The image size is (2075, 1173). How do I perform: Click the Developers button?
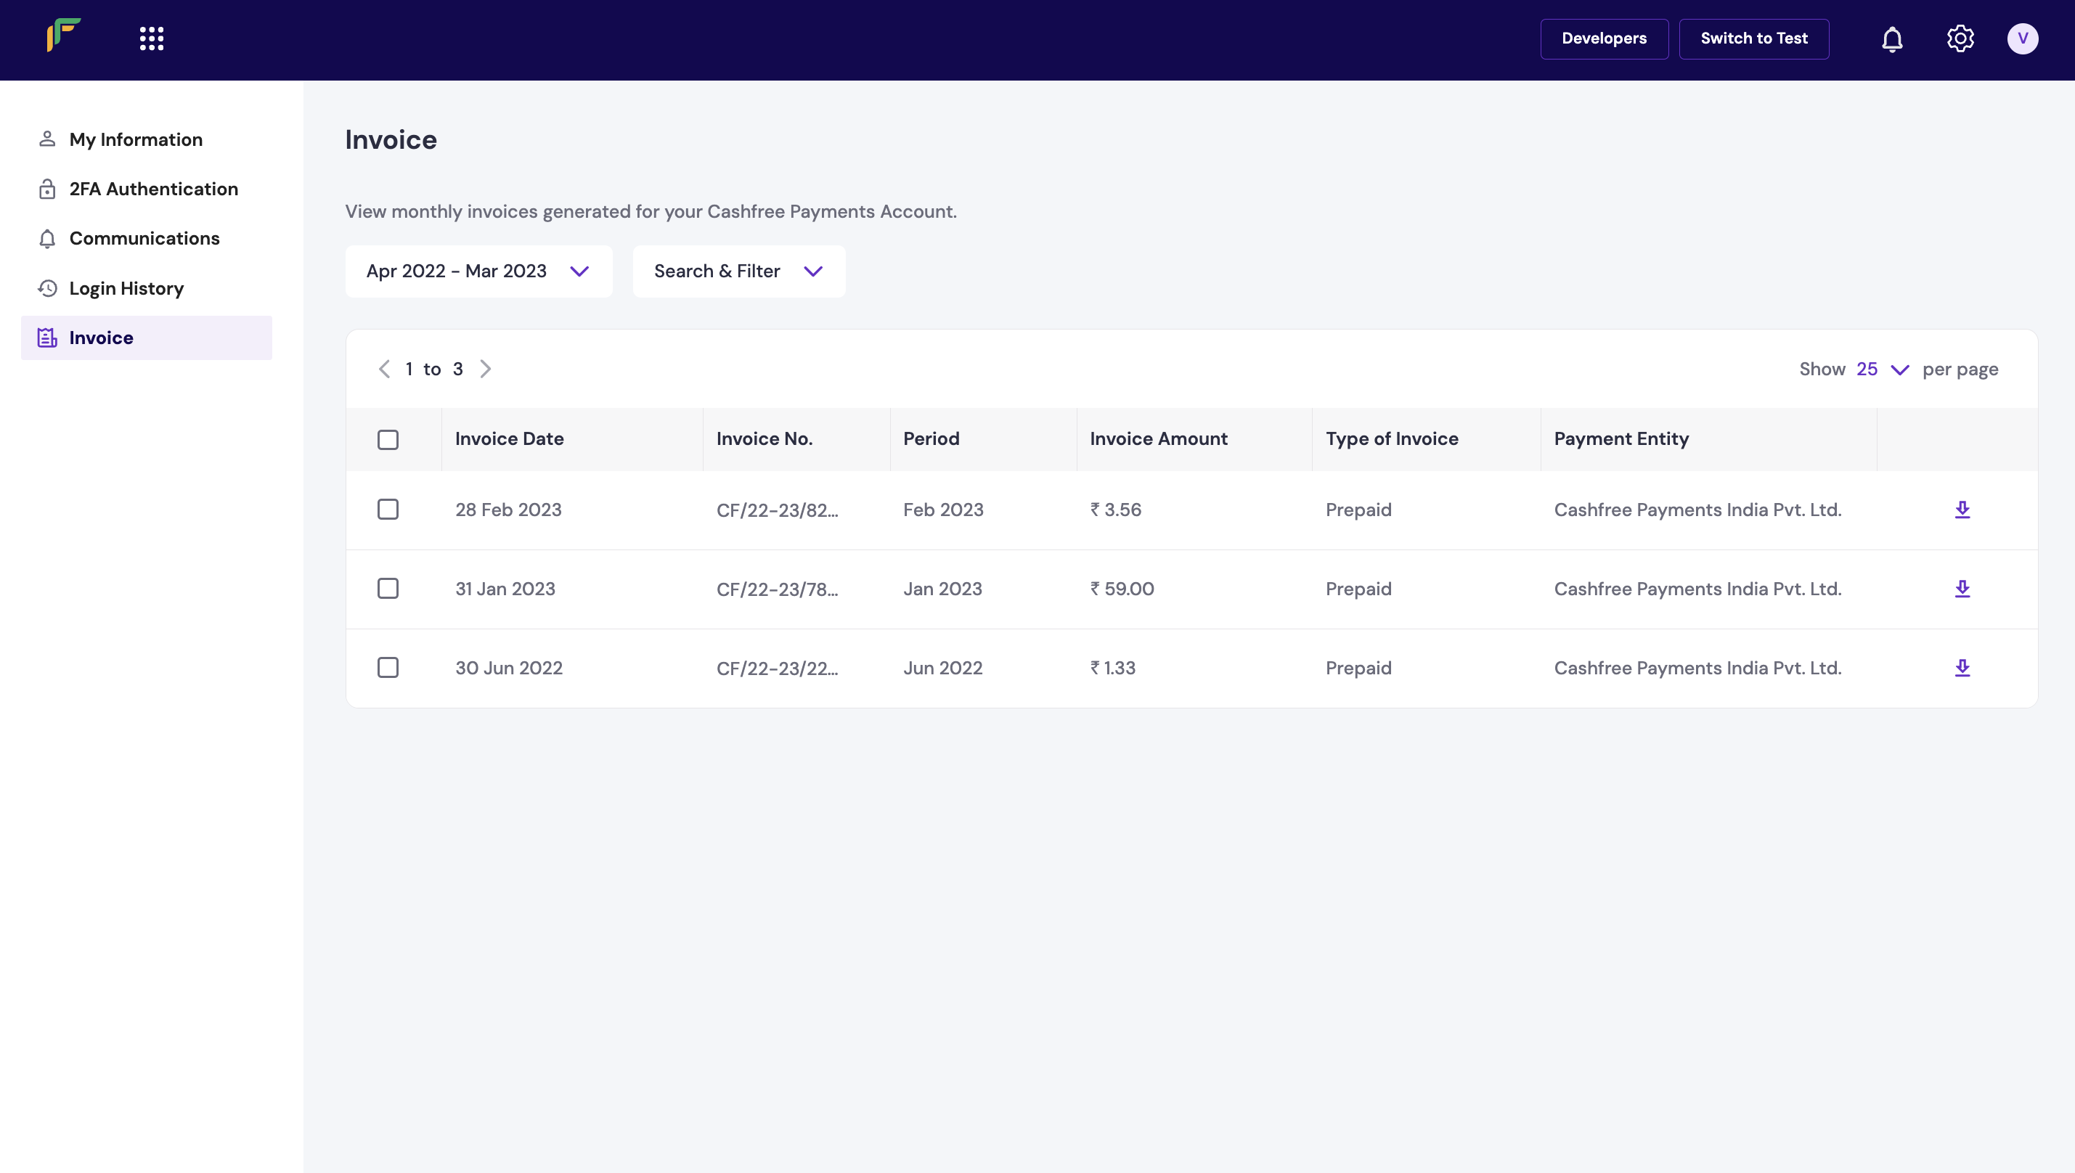point(1604,38)
